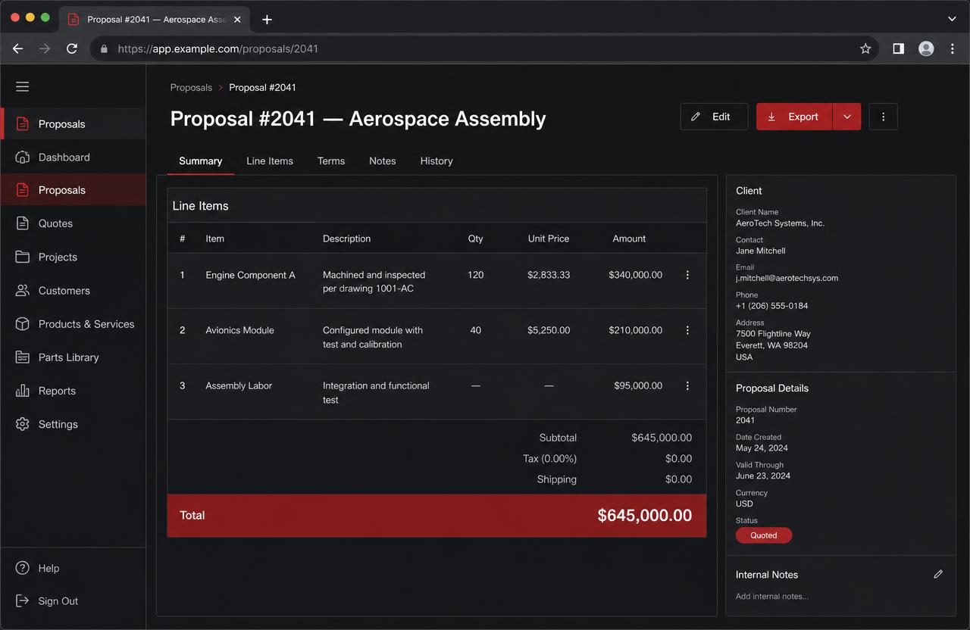The image size is (970, 630).
Task: Open a new browser tab
Action: point(267,20)
